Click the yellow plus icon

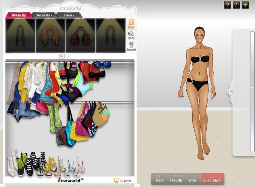pyautogui.click(x=245, y=5)
